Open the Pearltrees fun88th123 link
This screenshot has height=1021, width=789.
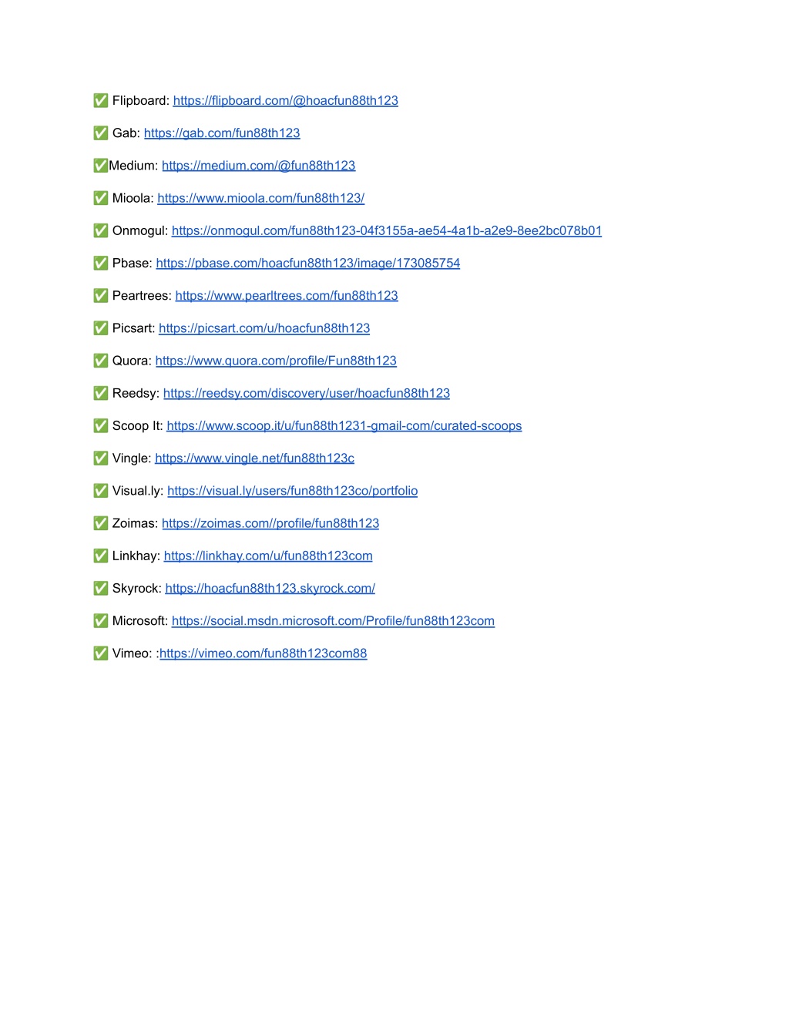[x=287, y=296]
